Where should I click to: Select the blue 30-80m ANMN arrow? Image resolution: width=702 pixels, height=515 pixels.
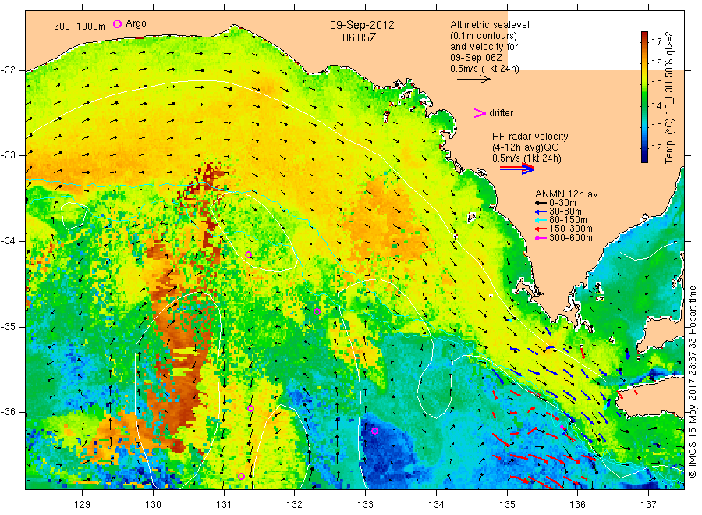(541, 211)
